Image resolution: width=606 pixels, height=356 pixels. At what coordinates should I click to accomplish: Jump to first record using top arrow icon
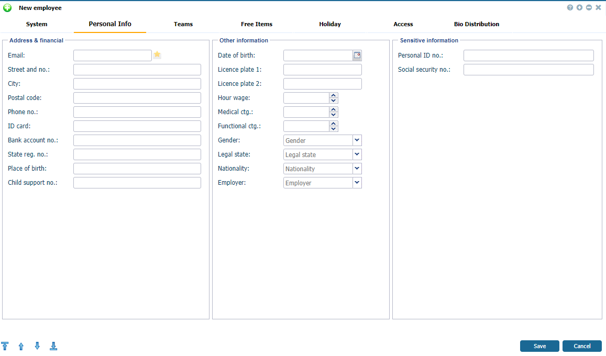(x=5, y=346)
